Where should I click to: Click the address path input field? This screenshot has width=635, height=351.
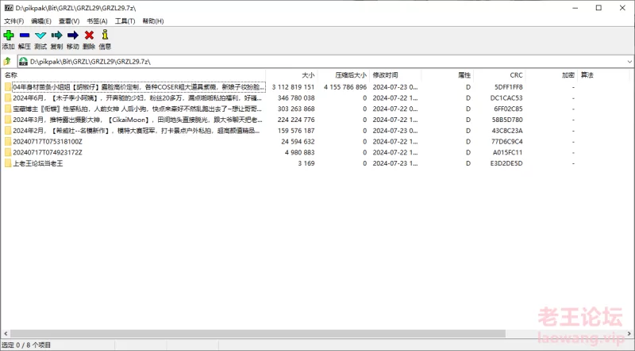point(326,62)
